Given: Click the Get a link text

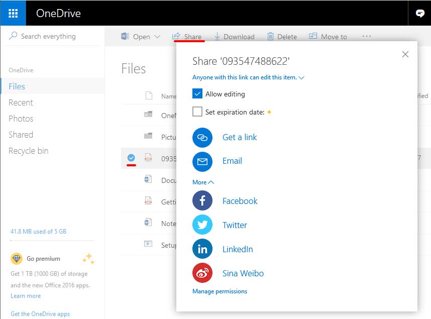Looking at the screenshot, I should coord(240,137).
